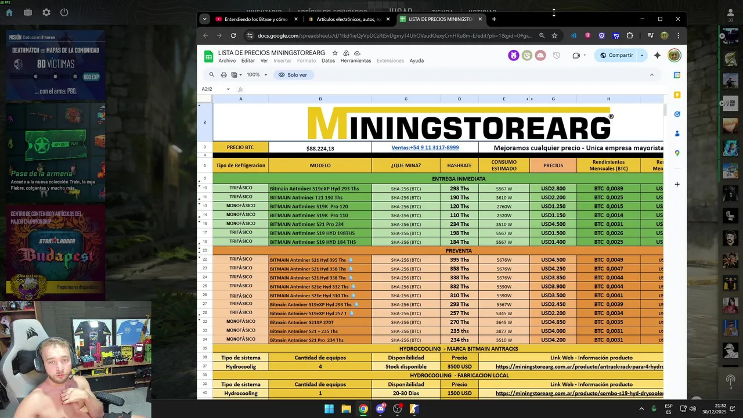This screenshot has height=418, width=743.
Task: Check the cloud document status icon
Action: (x=357, y=53)
